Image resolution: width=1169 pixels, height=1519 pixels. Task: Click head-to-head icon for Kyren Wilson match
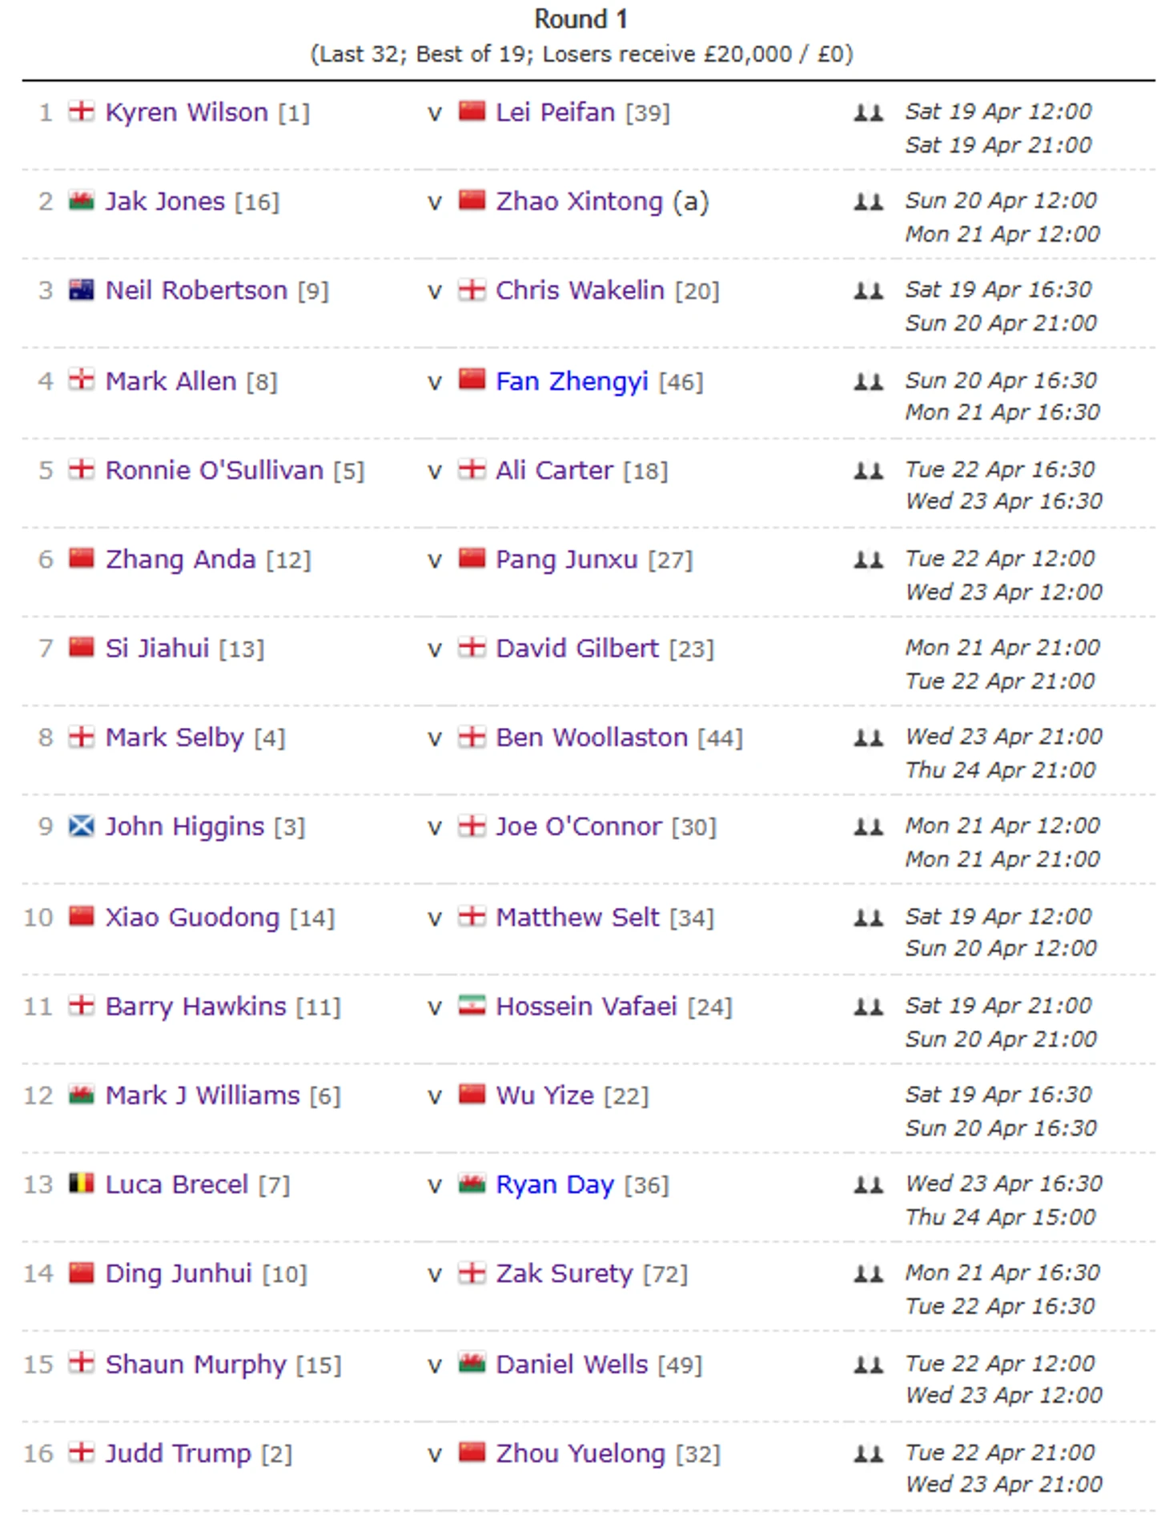pos(868,113)
